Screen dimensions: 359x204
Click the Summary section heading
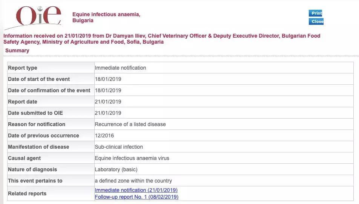tap(17, 50)
